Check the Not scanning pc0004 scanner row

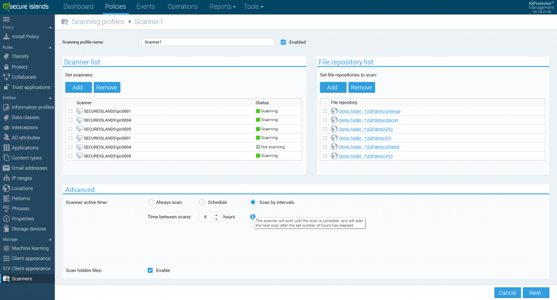coord(70,147)
